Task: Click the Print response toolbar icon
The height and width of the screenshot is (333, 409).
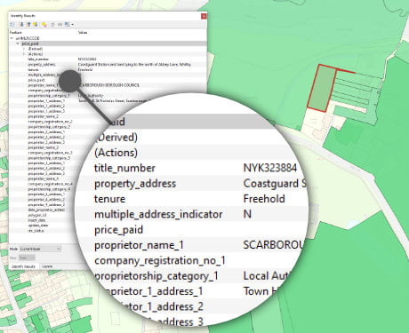Action: (x=60, y=25)
